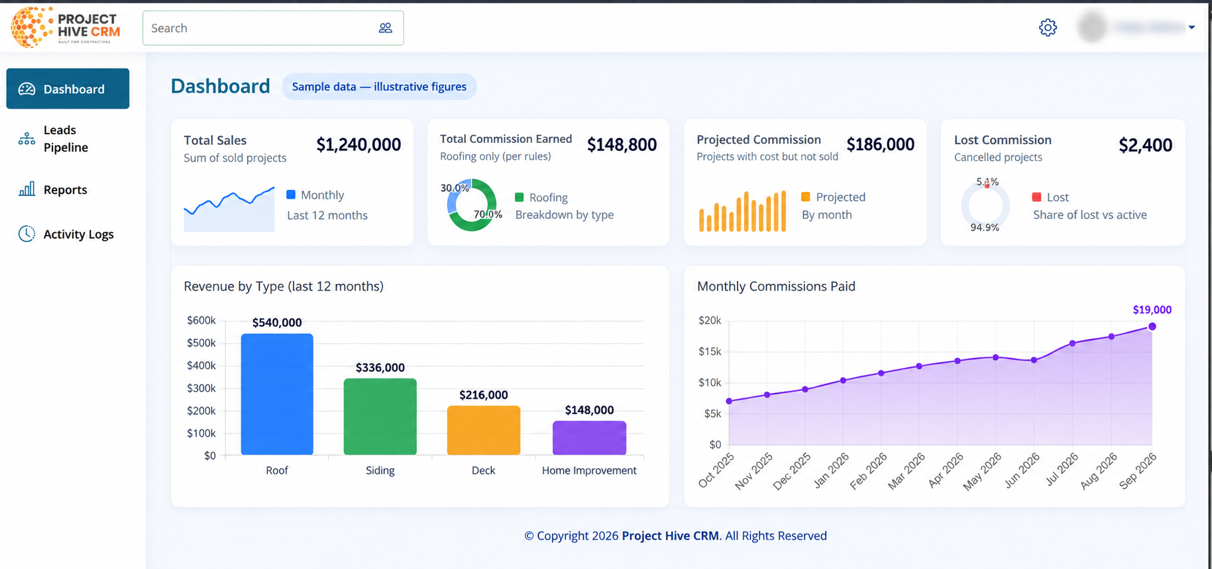Image resolution: width=1212 pixels, height=569 pixels.
Task: Click the $186,000 projected commission value
Action: click(x=881, y=144)
